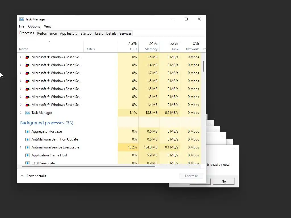The height and width of the screenshot is (218, 291).
Task: Open the Users tab
Action: tap(99, 33)
